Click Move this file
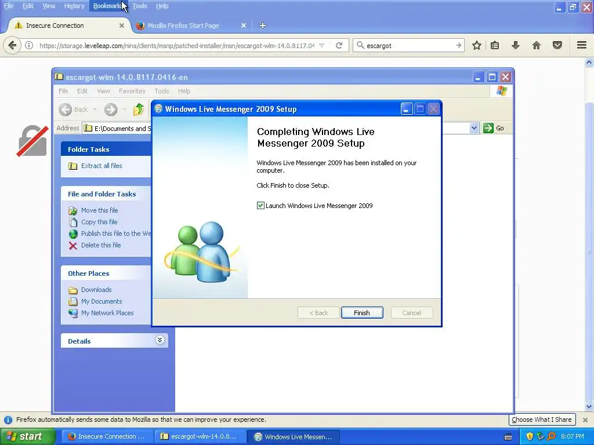The image size is (594, 445). [x=99, y=210]
